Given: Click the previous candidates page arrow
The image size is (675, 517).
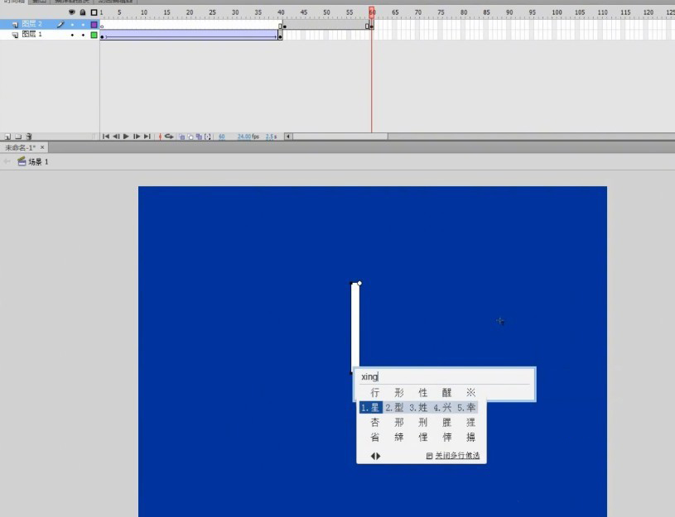Looking at the screenshot, I should click(373, 456).
